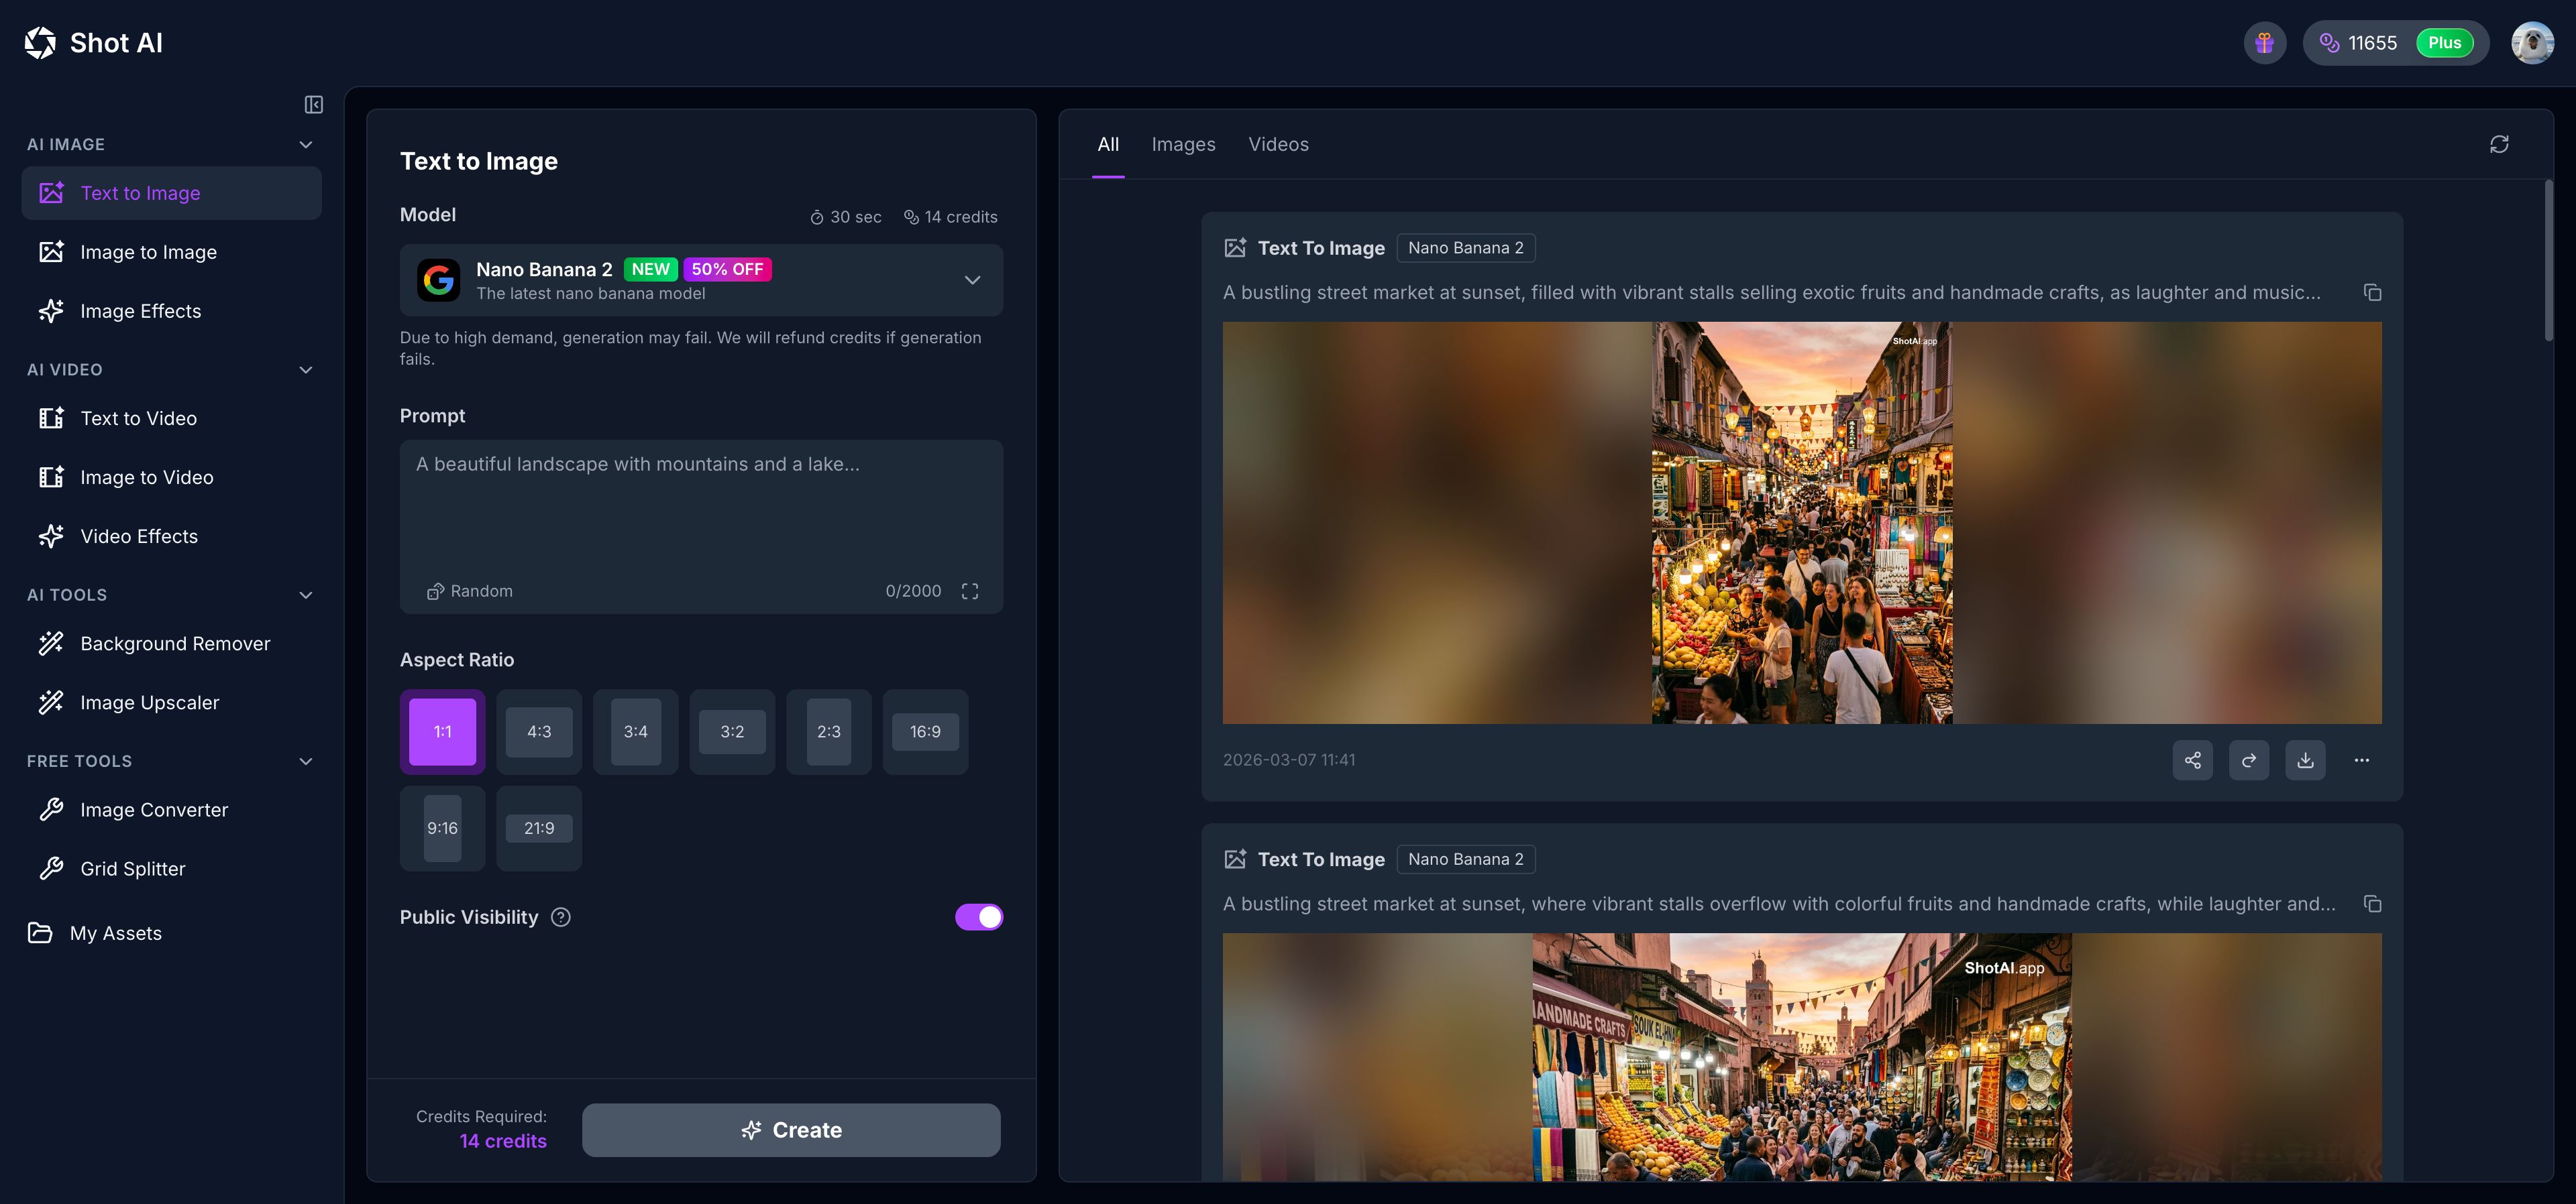This screenshot has height=1204, width=2576.
Task: Select the Image Upscaler tool
Action: point(150,703)
